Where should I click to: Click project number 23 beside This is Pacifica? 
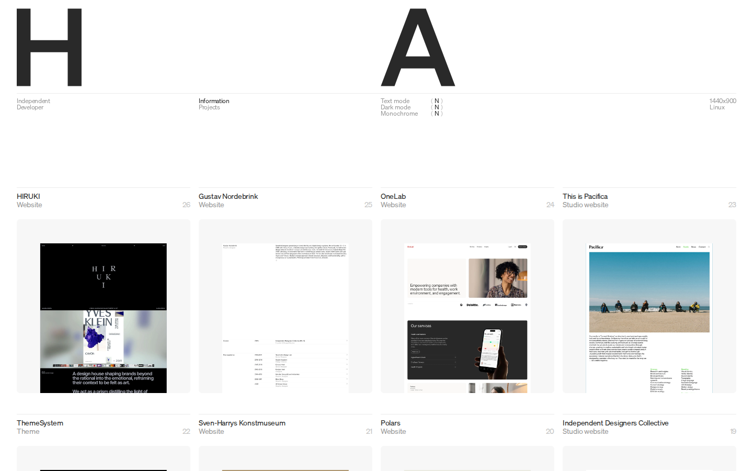click(732, 205)
